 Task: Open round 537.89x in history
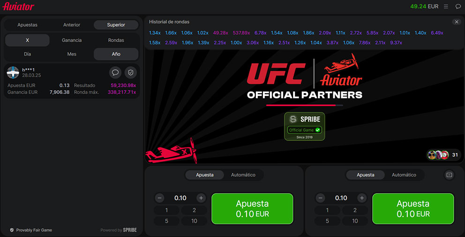tap(241, 33)
